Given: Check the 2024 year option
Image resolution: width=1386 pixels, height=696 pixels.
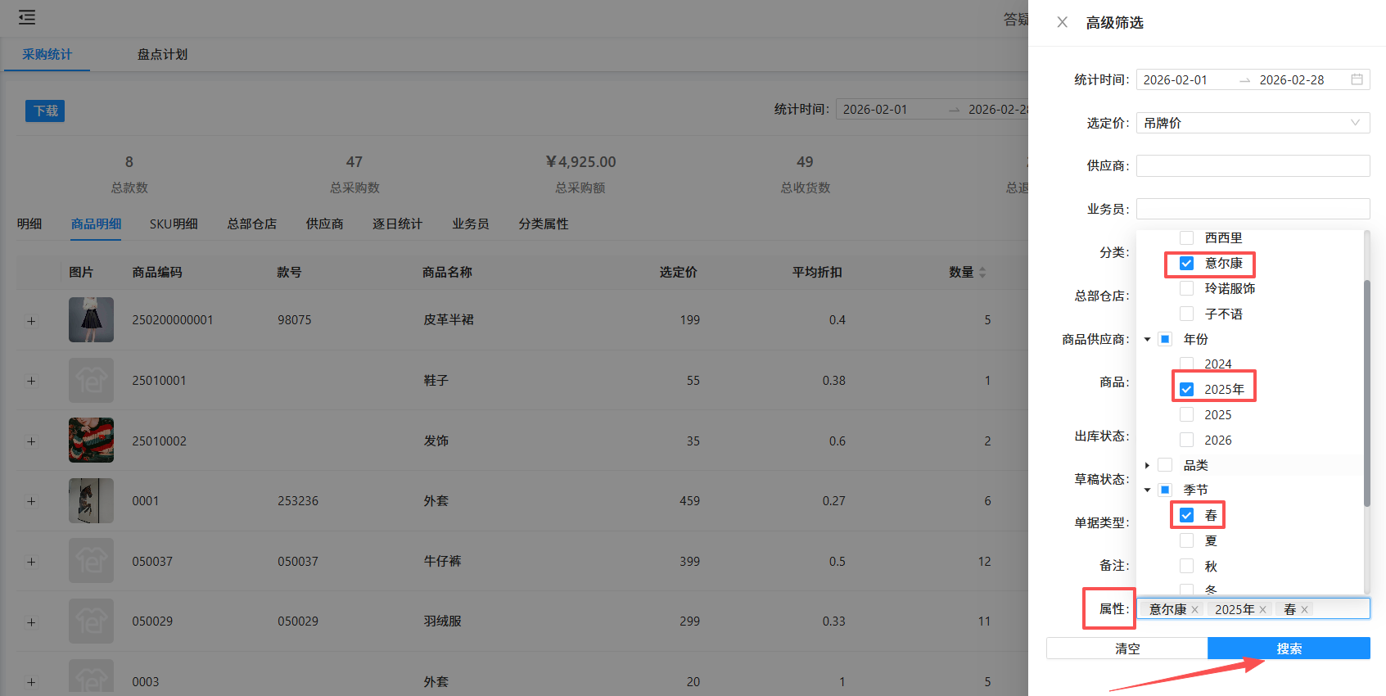Looking at the screenshot, I should pos(1186,364).
